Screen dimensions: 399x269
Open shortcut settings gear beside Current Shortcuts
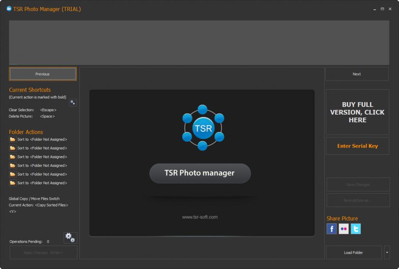pos(73,102)
